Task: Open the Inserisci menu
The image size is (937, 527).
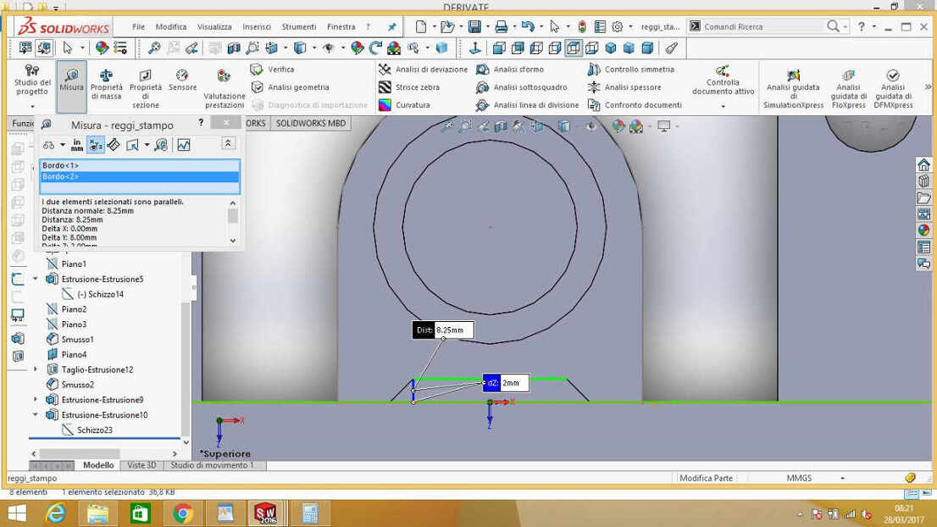Action: coord(257,27)
